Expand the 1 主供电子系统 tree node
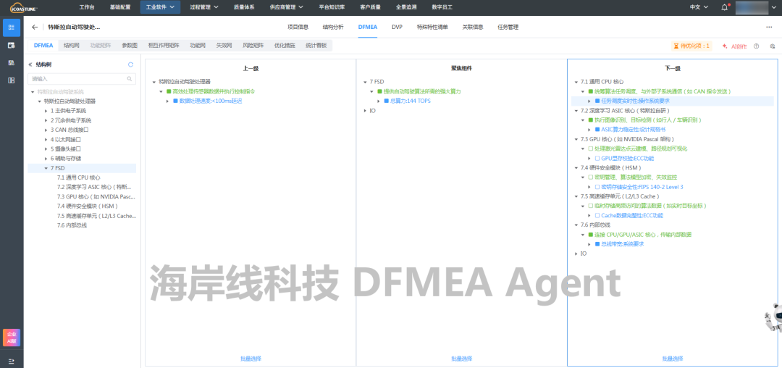Image resolution: width=782 pixels, height=368 pixels. (x=46, y=111)
